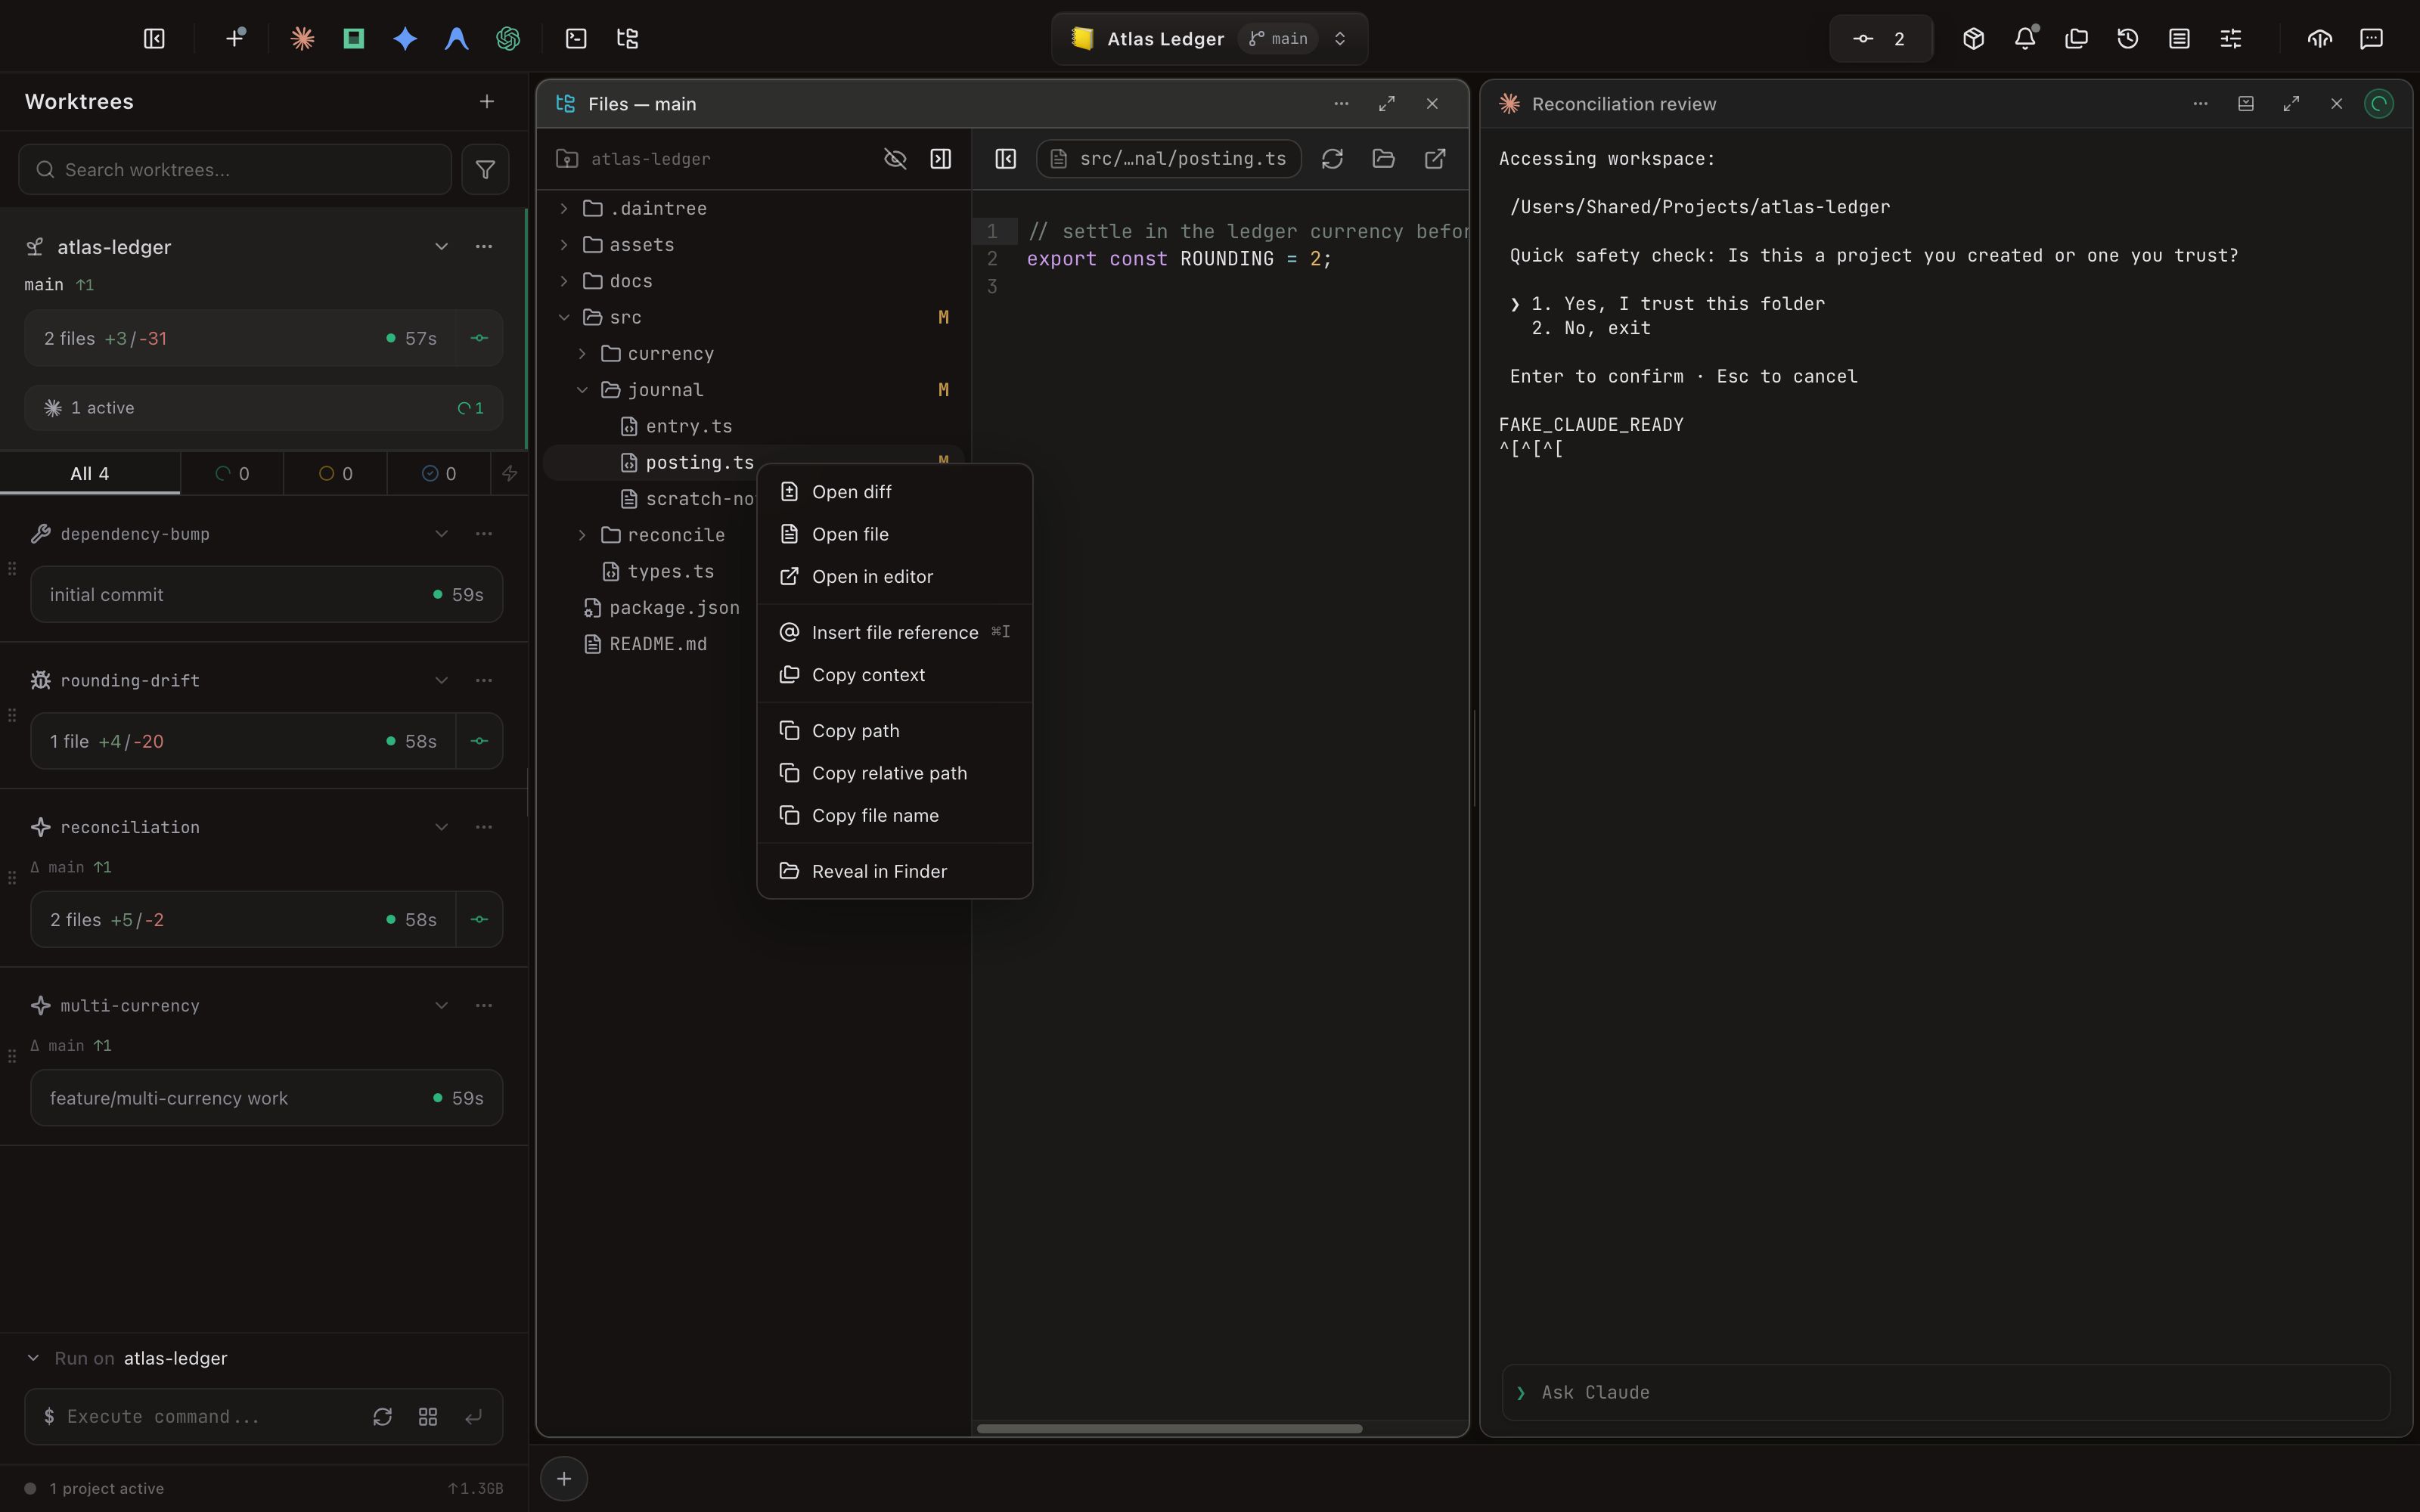Add a new worktree with plus icon
2420x1512 pixels.
[487, 101]
